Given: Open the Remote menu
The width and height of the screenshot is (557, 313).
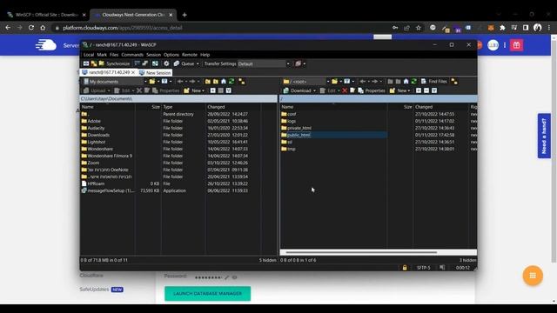Looking at the screenshot, I should click(190, 55).
